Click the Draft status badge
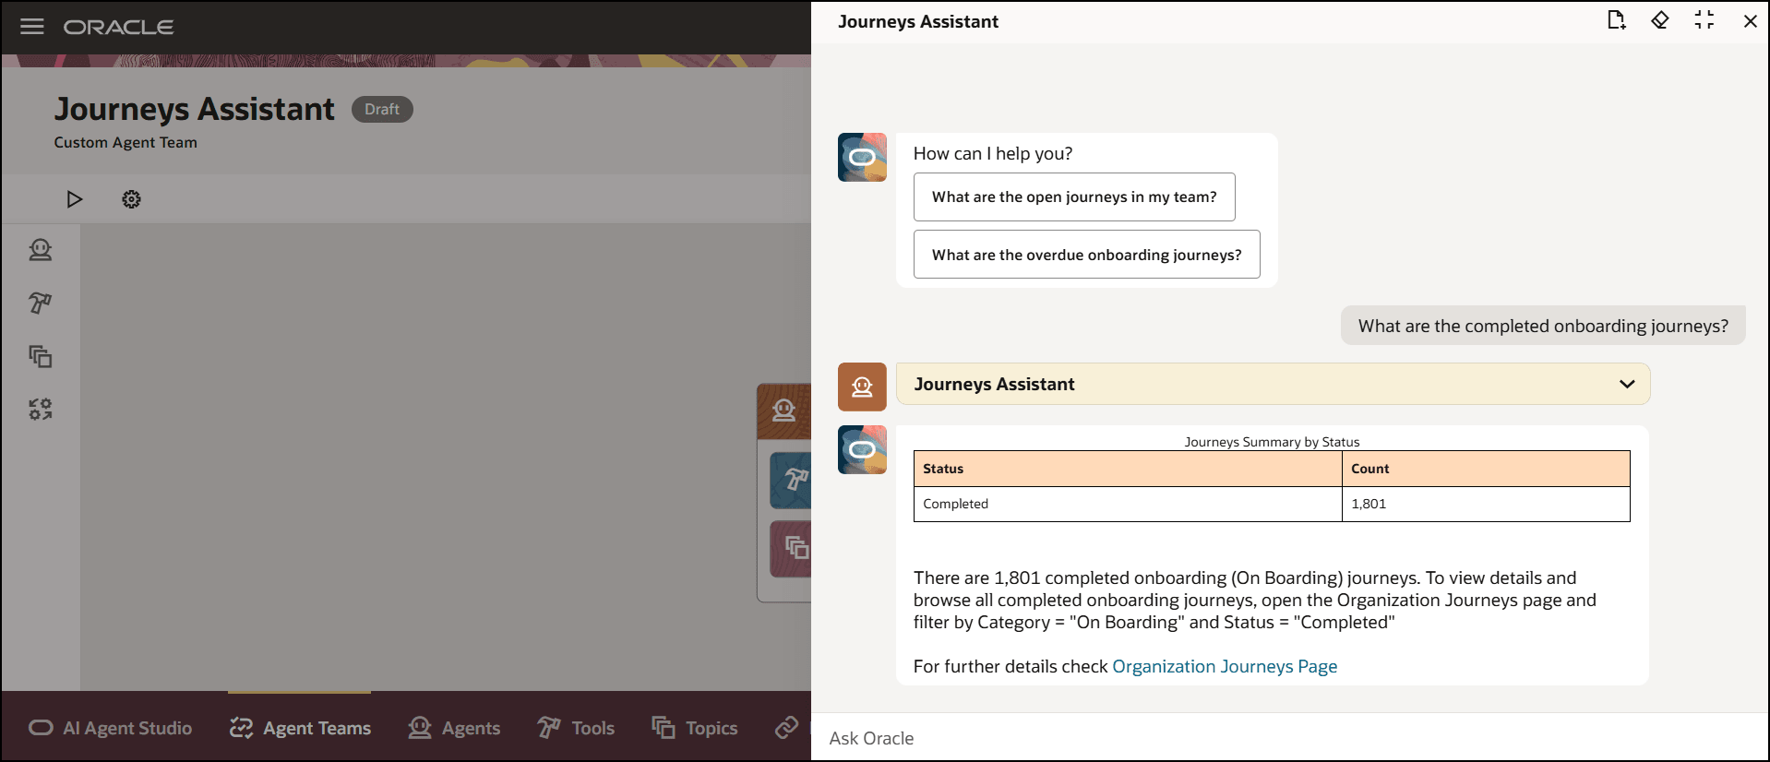Screen dimensions: 1770x762 click(382, 109)
